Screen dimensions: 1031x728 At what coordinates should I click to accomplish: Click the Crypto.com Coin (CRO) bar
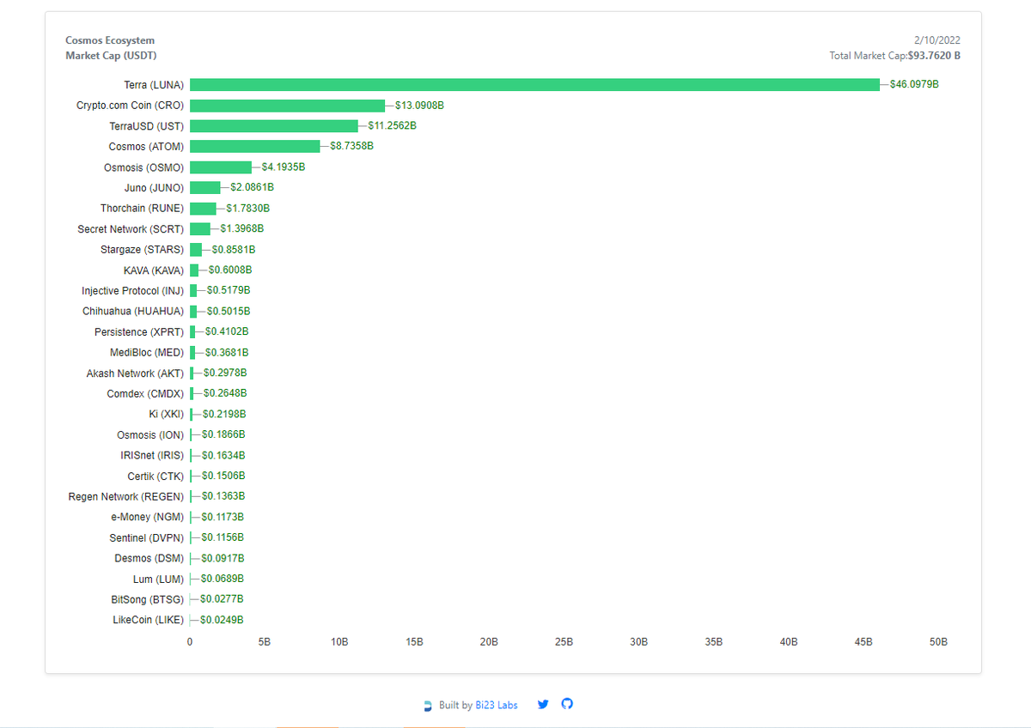click(x=287, y=106)
